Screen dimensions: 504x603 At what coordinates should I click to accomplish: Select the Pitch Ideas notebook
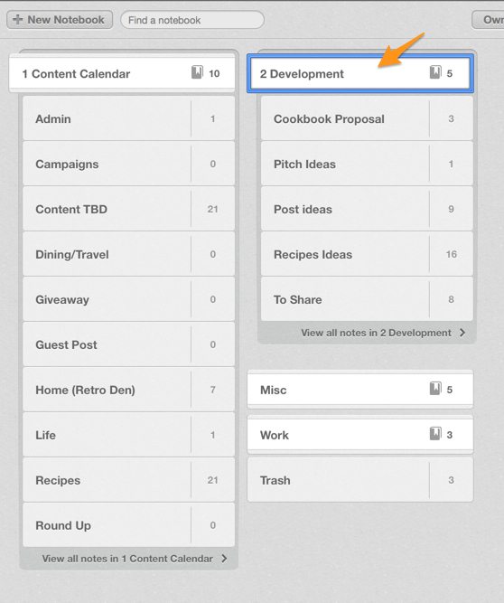coord(367,165)
